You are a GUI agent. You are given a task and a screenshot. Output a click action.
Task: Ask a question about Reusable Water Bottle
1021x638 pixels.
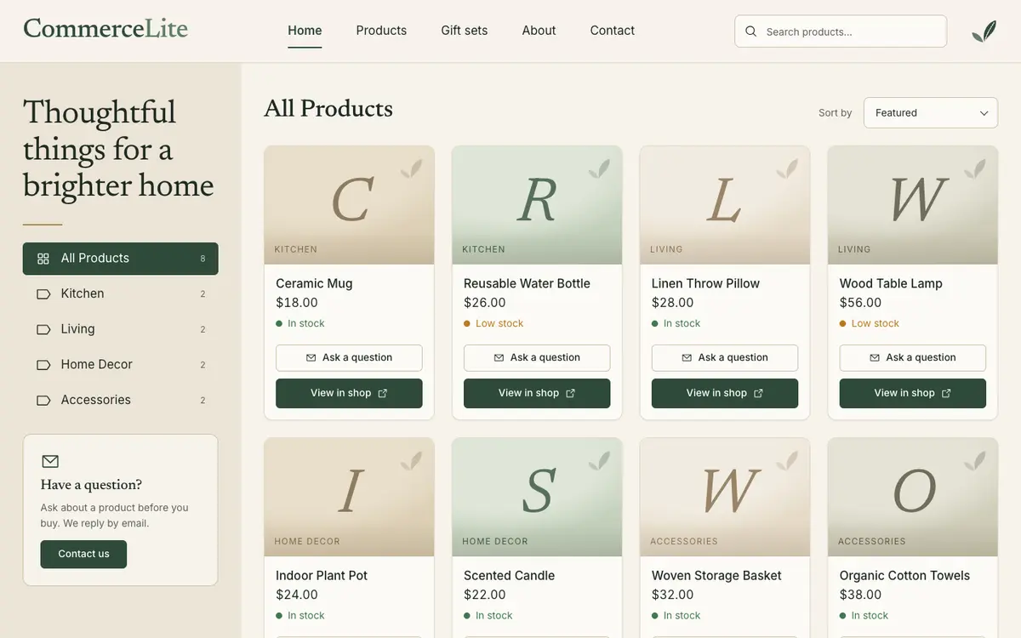(537, 358)
